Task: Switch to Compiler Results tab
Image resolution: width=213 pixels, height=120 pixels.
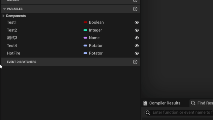Action: pyautogui.click(x=165, y=103)
